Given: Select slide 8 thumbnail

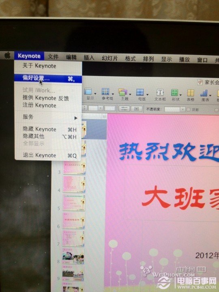Looking at the screenshot, I should tap(73, 256).
